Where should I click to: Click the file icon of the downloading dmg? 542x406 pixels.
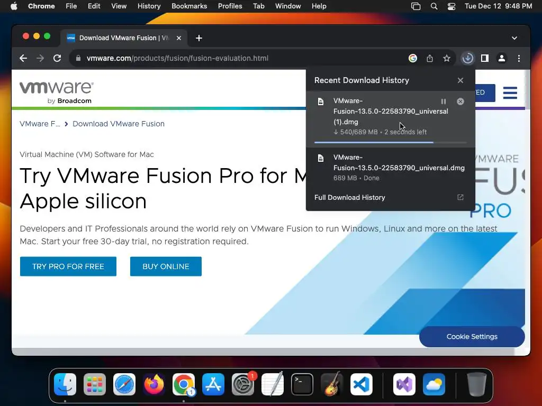tap(321, 101)
